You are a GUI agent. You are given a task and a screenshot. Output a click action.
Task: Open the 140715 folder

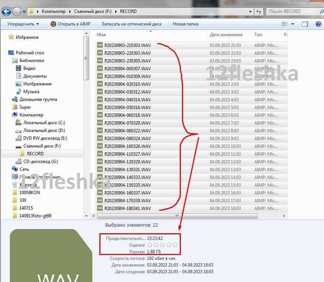23,208
